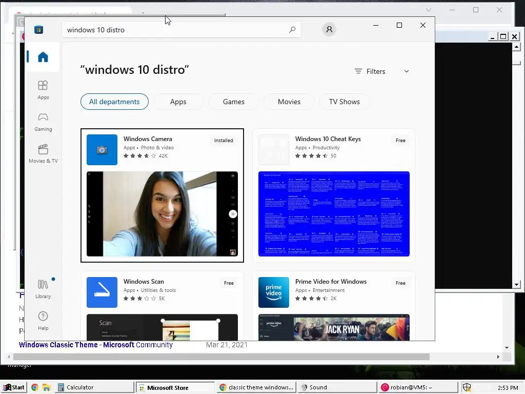Select the TV Shows department filter
This screenshot has height=394, width=525.
344,102
